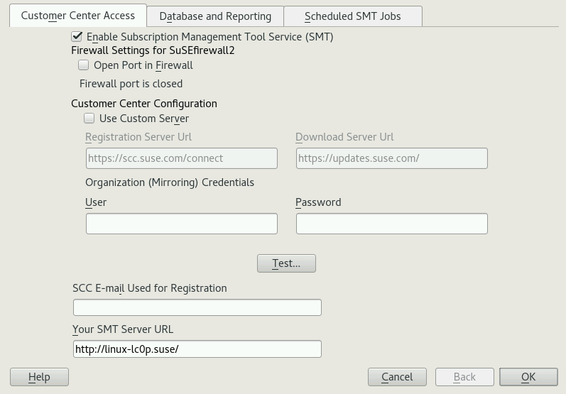Click the Customer Center Configuration heading
This screenshot has width=566, height=394.
(144, 104)
